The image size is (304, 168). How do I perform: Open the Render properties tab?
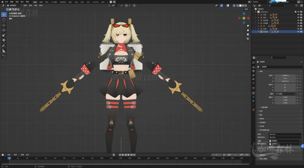click(x=254, y=67)
